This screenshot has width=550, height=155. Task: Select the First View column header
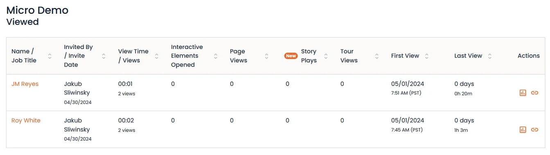[405, 56]
